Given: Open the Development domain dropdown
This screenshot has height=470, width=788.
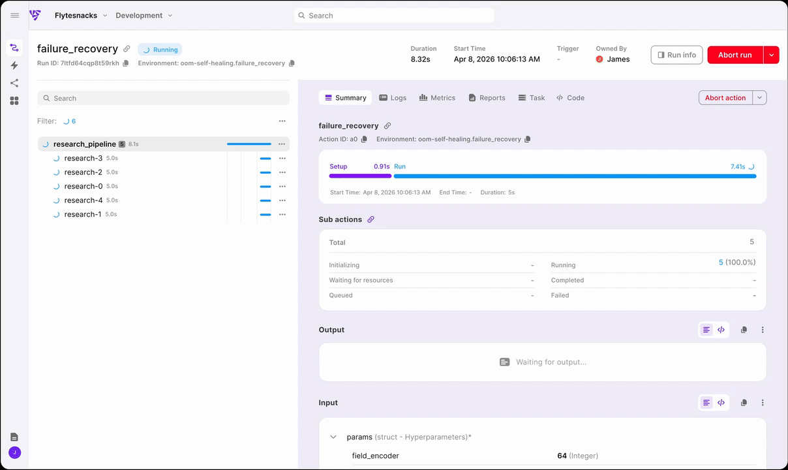Looking at the screenshot, I should coord(144,15).
